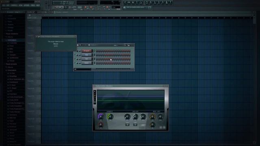The image size is (260, 146).
Task: Toggle first step of Clap row
Action: (97, 55)
